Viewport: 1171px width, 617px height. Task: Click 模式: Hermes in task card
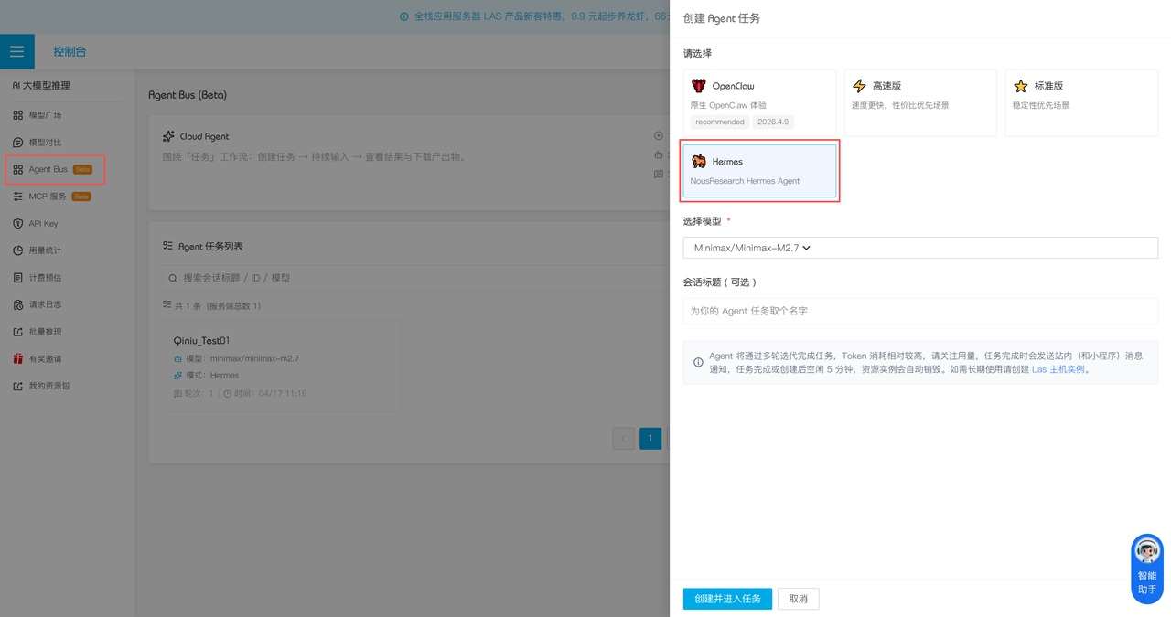pos(211,376)
